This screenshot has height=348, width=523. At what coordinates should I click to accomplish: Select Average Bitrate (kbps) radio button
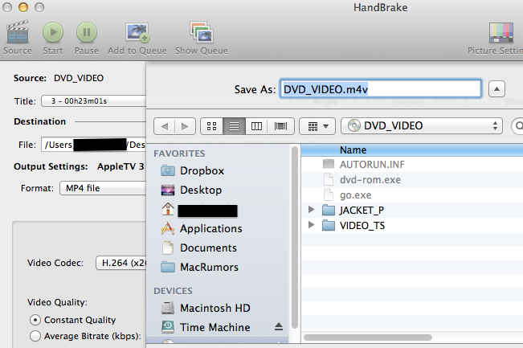35,336
